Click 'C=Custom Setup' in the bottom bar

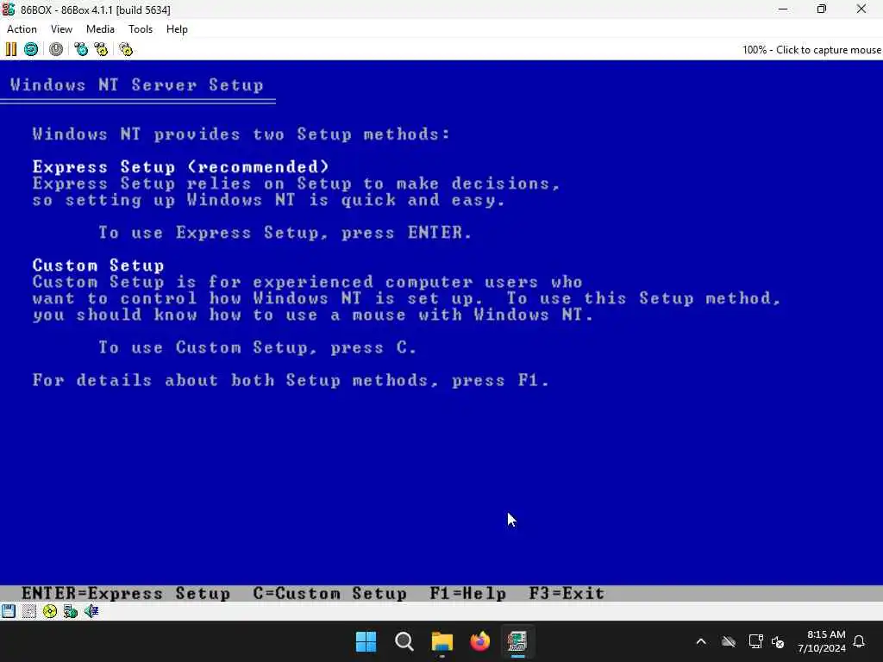point(330,593)
